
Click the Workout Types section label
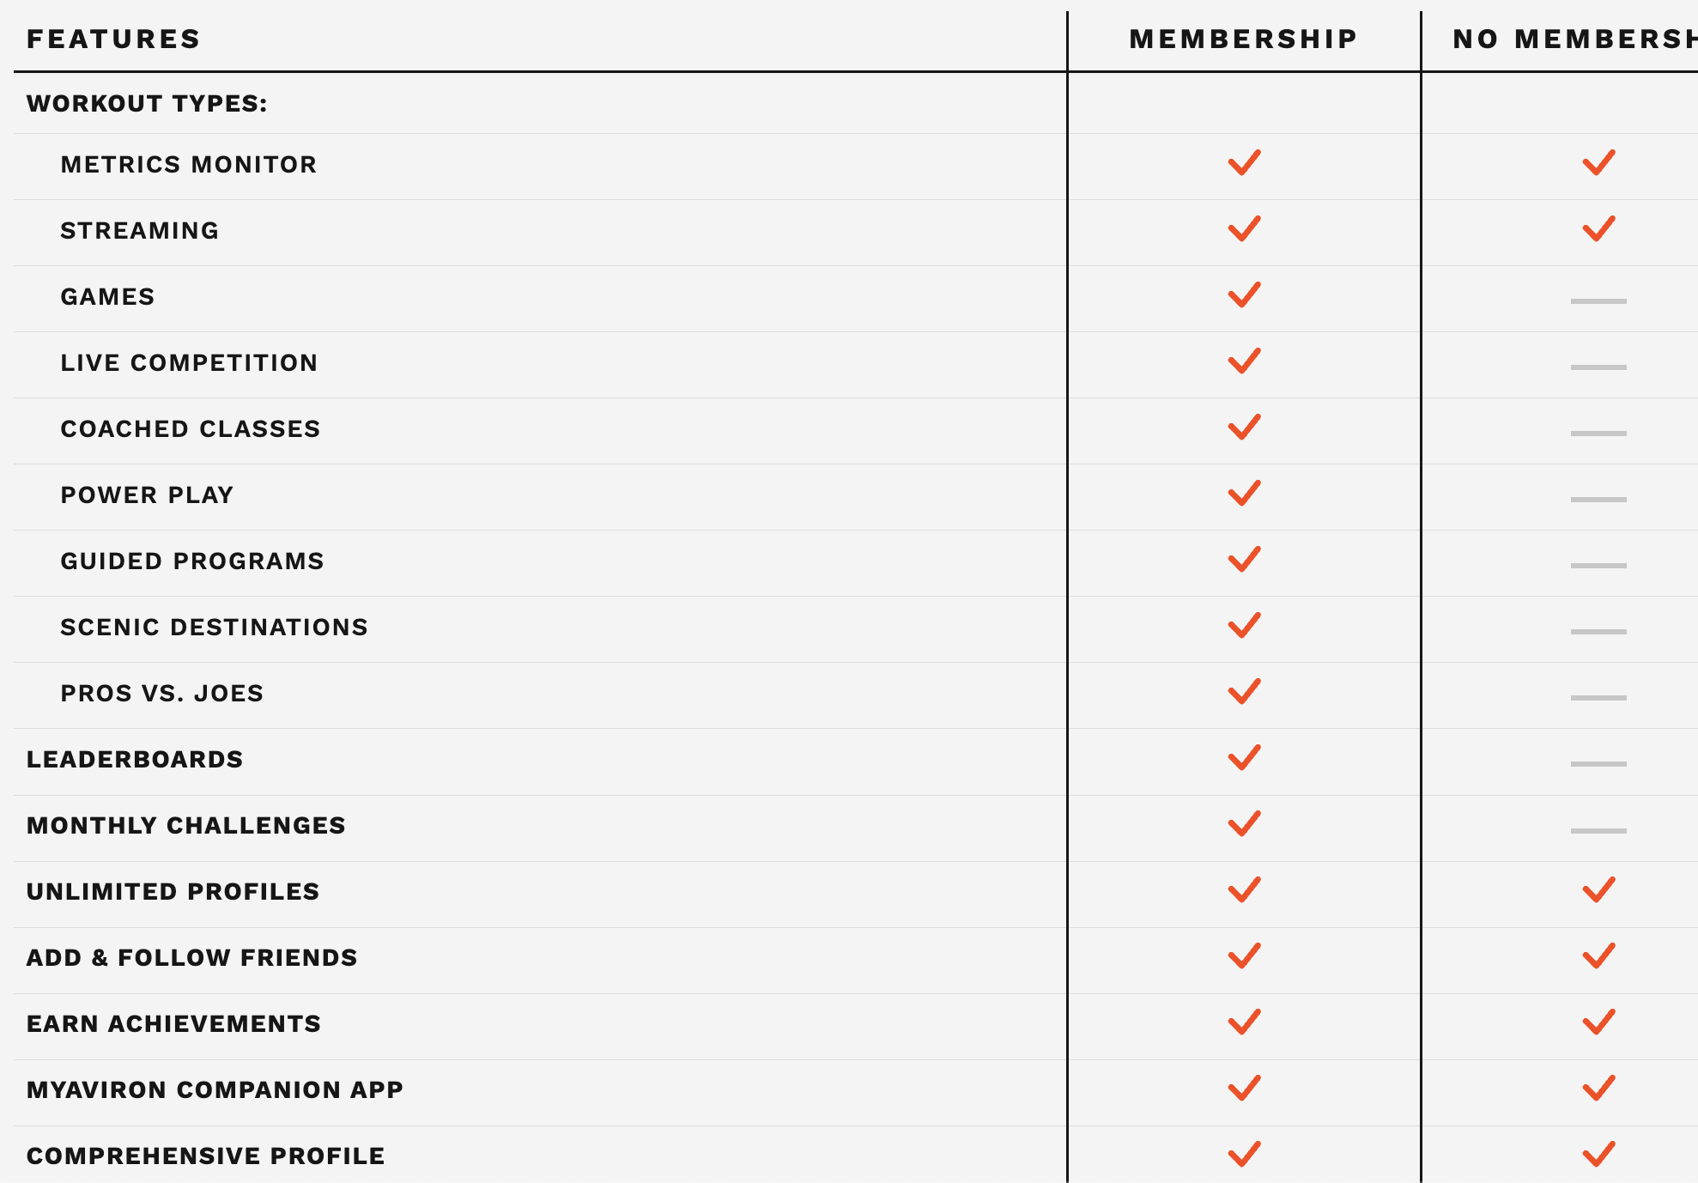pyautogui.click(x=147, y=104)
